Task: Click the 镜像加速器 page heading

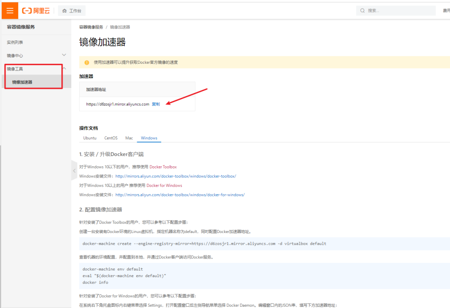Action: point(102,42)
